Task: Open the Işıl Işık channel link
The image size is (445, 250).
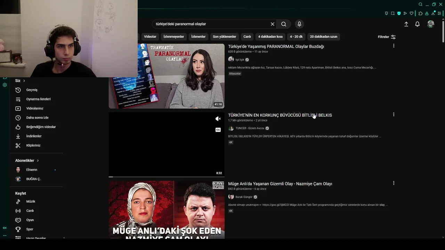Action: pos(240,60)
